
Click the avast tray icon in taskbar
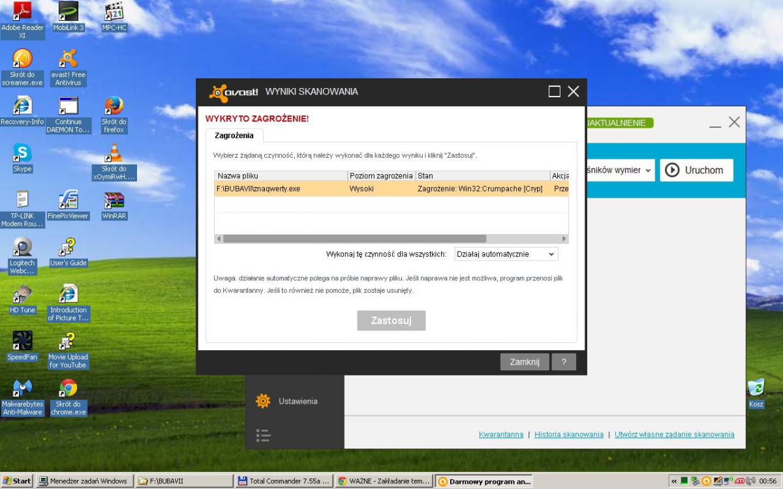coord(706,481)
